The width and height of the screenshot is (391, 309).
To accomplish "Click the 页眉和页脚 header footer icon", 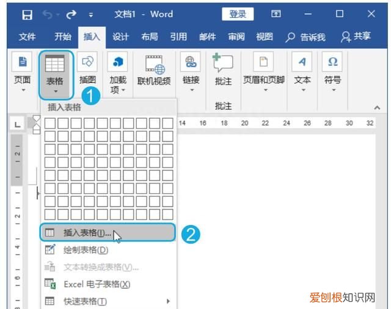I will [x=263, y=62].
